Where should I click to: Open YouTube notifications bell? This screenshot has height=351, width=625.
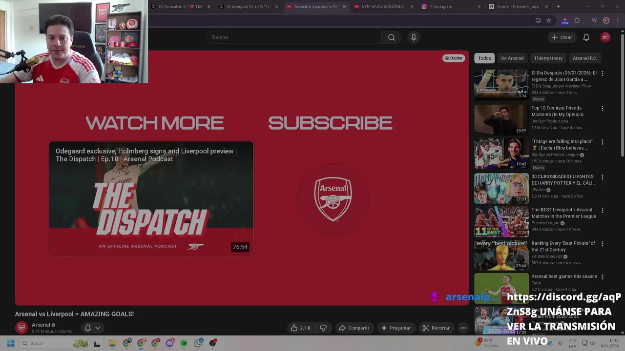click(586, 38)
